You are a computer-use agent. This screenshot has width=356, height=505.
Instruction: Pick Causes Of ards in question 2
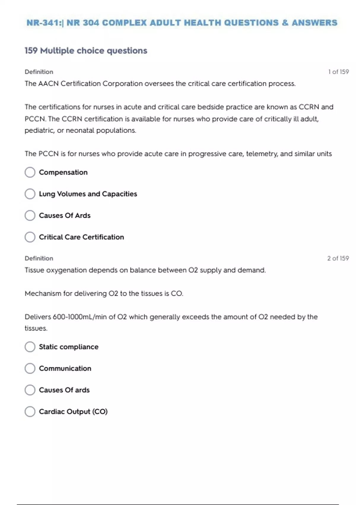tap(30, 390)
